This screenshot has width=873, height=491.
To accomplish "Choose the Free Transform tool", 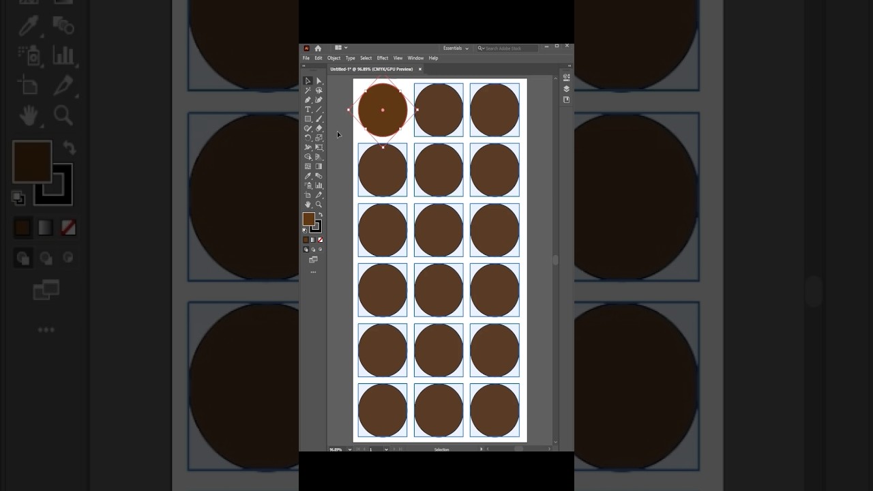I will (x=319, y=147).
